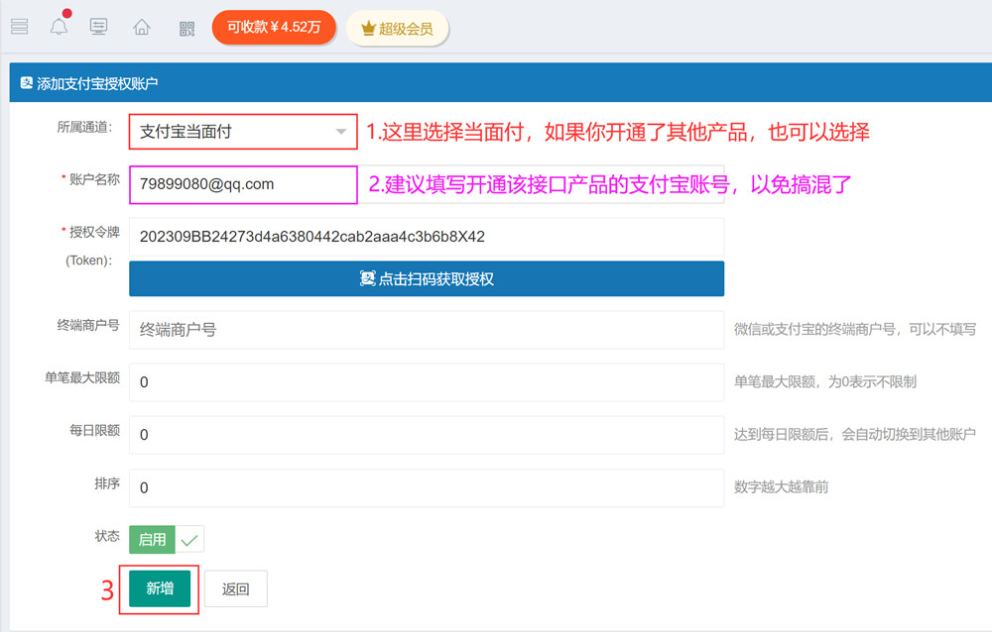Click the Alipay logo beside 添加支付宝授权账户
This screenshot has width=992, height=632.
click(x=25, y=84)
